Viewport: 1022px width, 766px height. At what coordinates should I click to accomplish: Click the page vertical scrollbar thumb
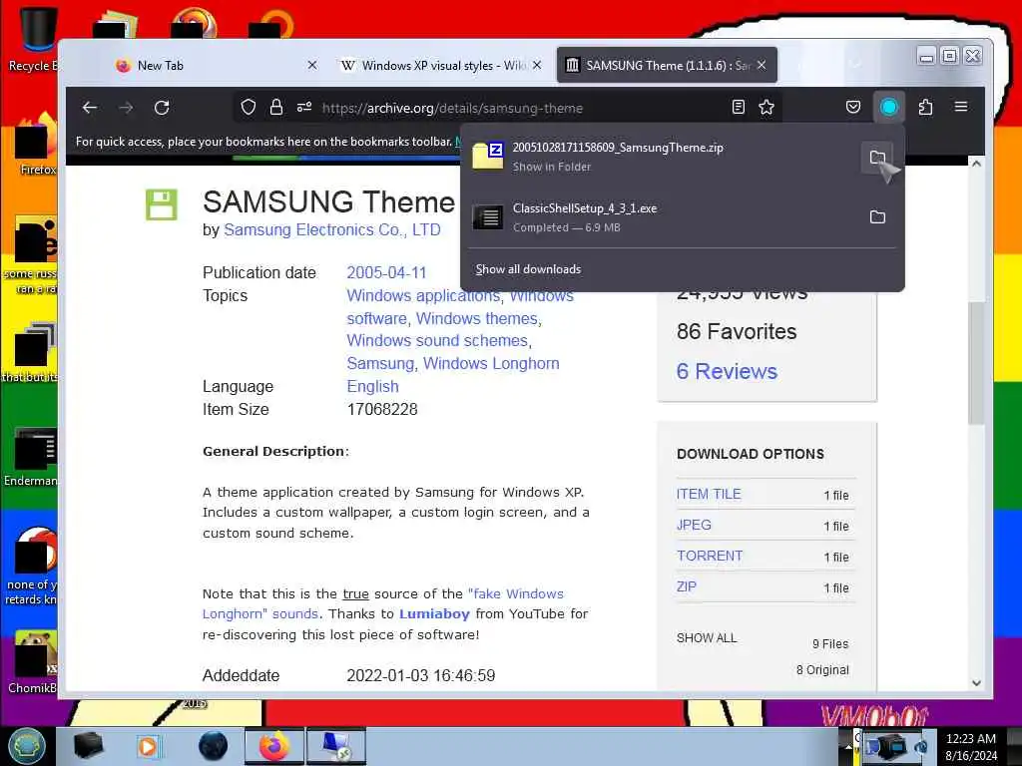pyautogui.click(x=976, y=363)
